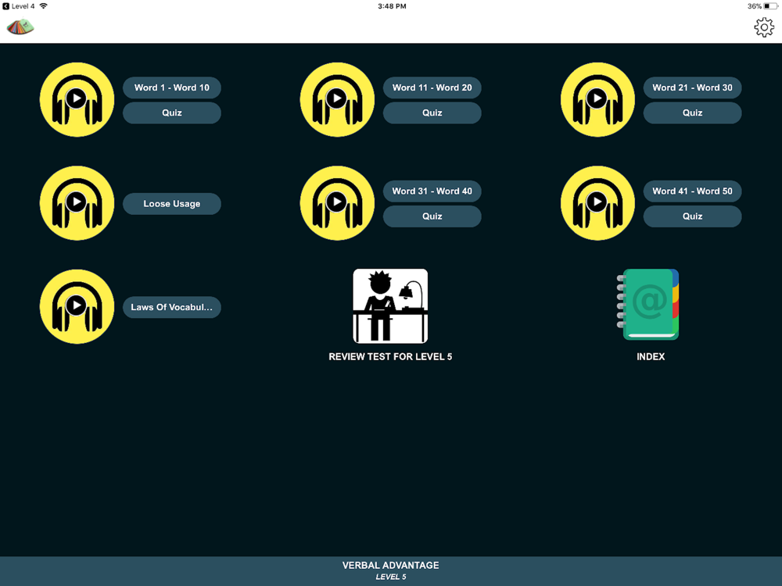
Task: Open the Loose Usage lesson button
Action: (172, 204)
